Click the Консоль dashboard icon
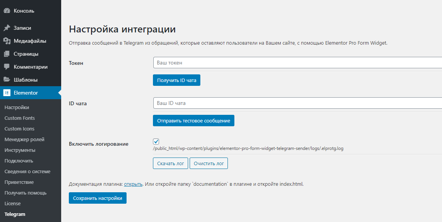This screenshot has height=222, width=442. click(7, 11)
